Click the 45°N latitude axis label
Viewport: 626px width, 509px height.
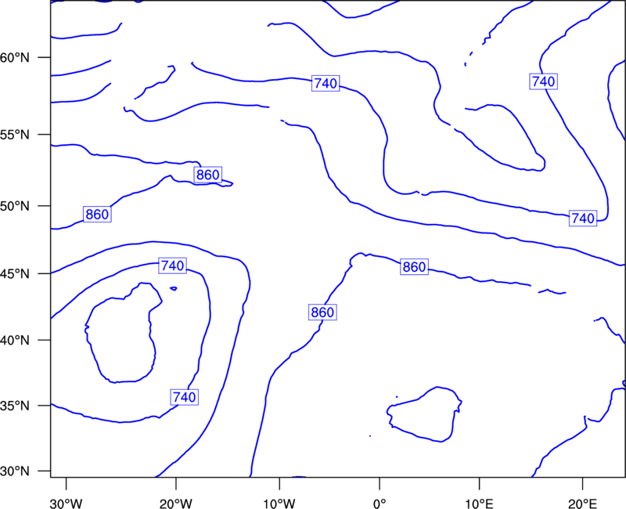click(15, 273)
